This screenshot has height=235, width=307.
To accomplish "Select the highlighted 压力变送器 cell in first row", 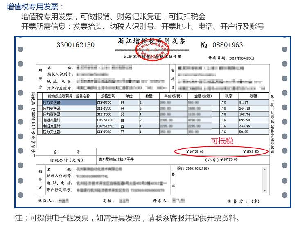I will tap(69, 103).
